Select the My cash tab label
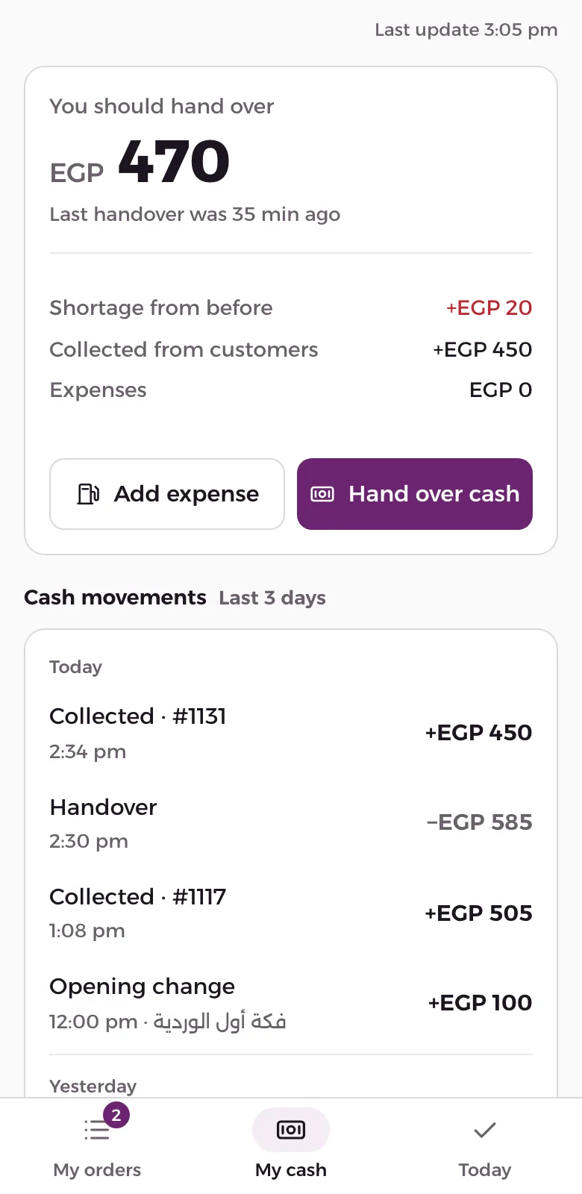 click(291, 1169)
